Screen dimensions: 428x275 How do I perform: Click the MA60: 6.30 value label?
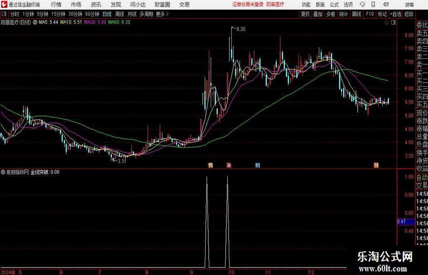(119, 22)
